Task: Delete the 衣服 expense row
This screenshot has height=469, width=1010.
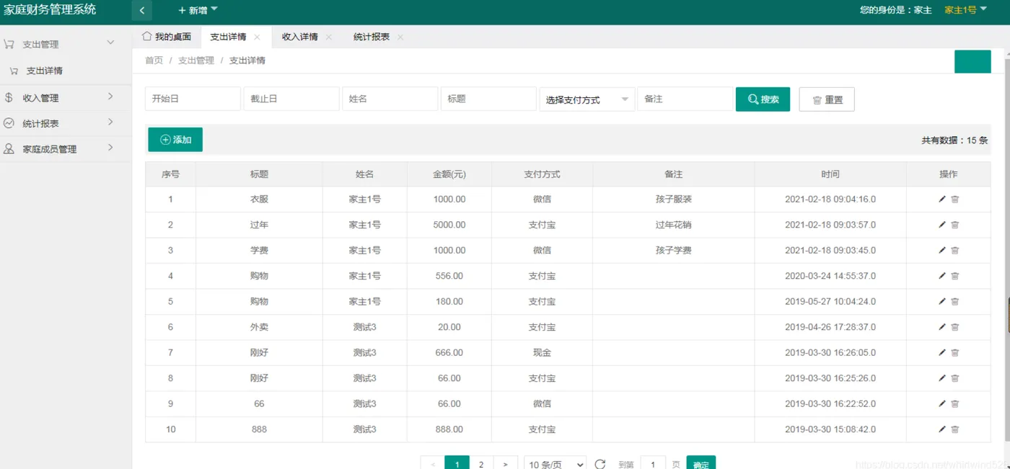Action: coord(955,200)
